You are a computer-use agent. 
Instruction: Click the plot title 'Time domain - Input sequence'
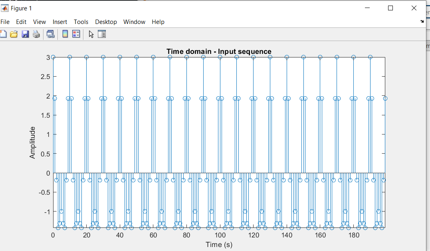[x=219, y=51]
